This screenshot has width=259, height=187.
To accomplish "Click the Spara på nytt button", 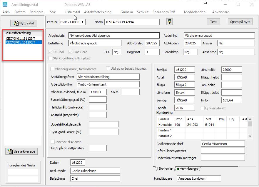I will point(240,22).
